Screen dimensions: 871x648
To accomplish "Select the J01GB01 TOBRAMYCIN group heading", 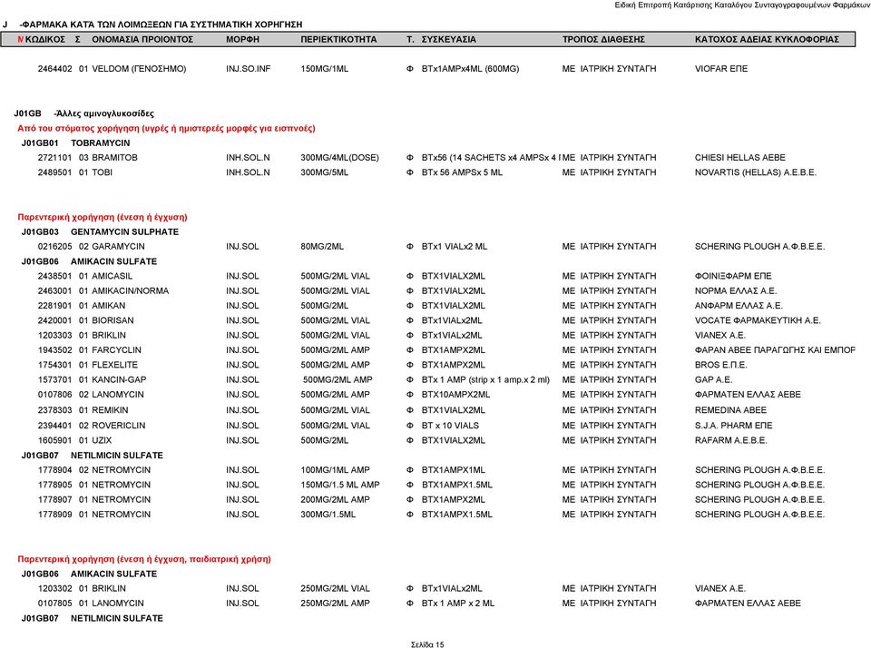I will [x=75, y=142].
